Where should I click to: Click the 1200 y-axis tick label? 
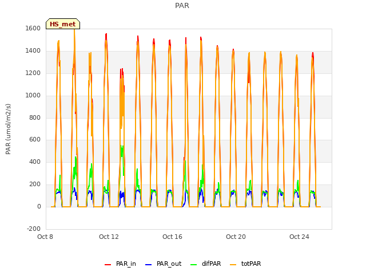point(33,73)
